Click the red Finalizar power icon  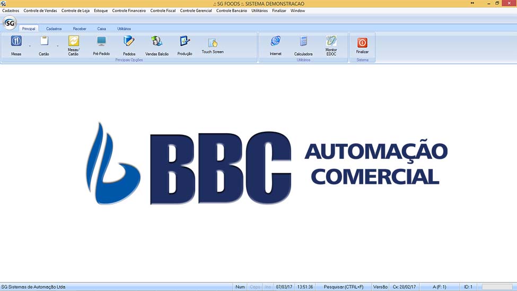coord(362,42)
